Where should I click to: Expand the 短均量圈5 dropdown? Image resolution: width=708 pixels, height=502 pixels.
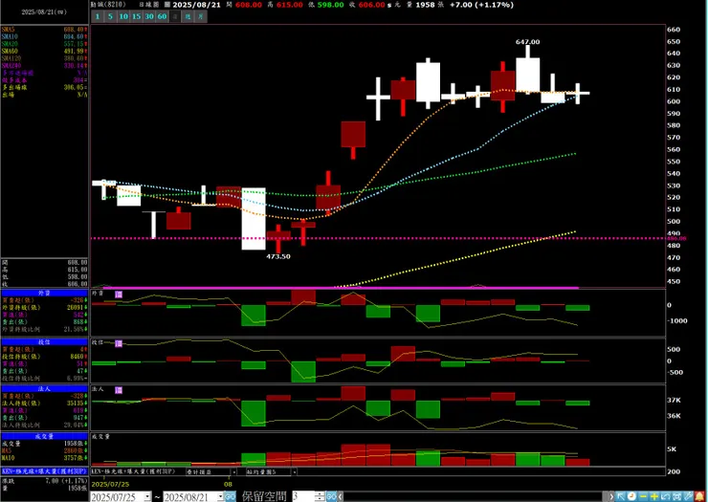[x=294, y=471]
